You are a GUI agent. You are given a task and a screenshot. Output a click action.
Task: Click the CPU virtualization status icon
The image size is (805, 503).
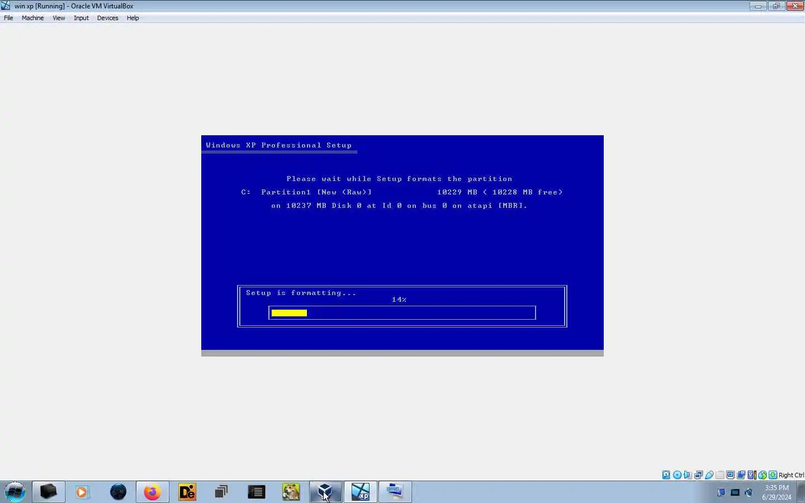point(752,475)
